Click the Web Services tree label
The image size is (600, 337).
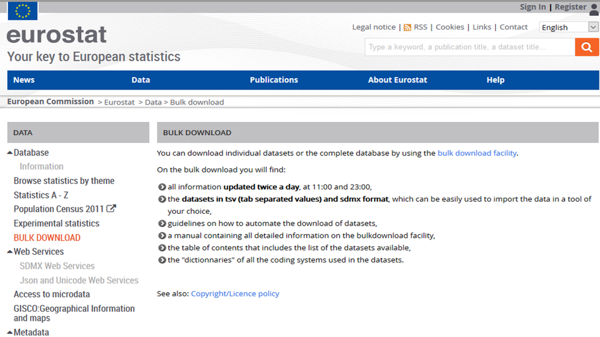coord(38,252)
